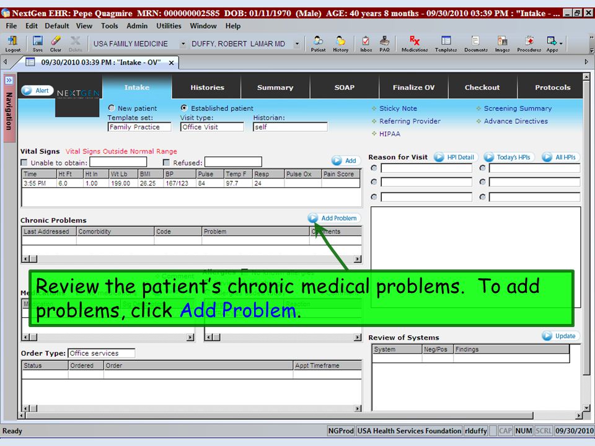This screenshot has height=446, width=595.
Task: Check the Refused checkbox
Action: 166,163
